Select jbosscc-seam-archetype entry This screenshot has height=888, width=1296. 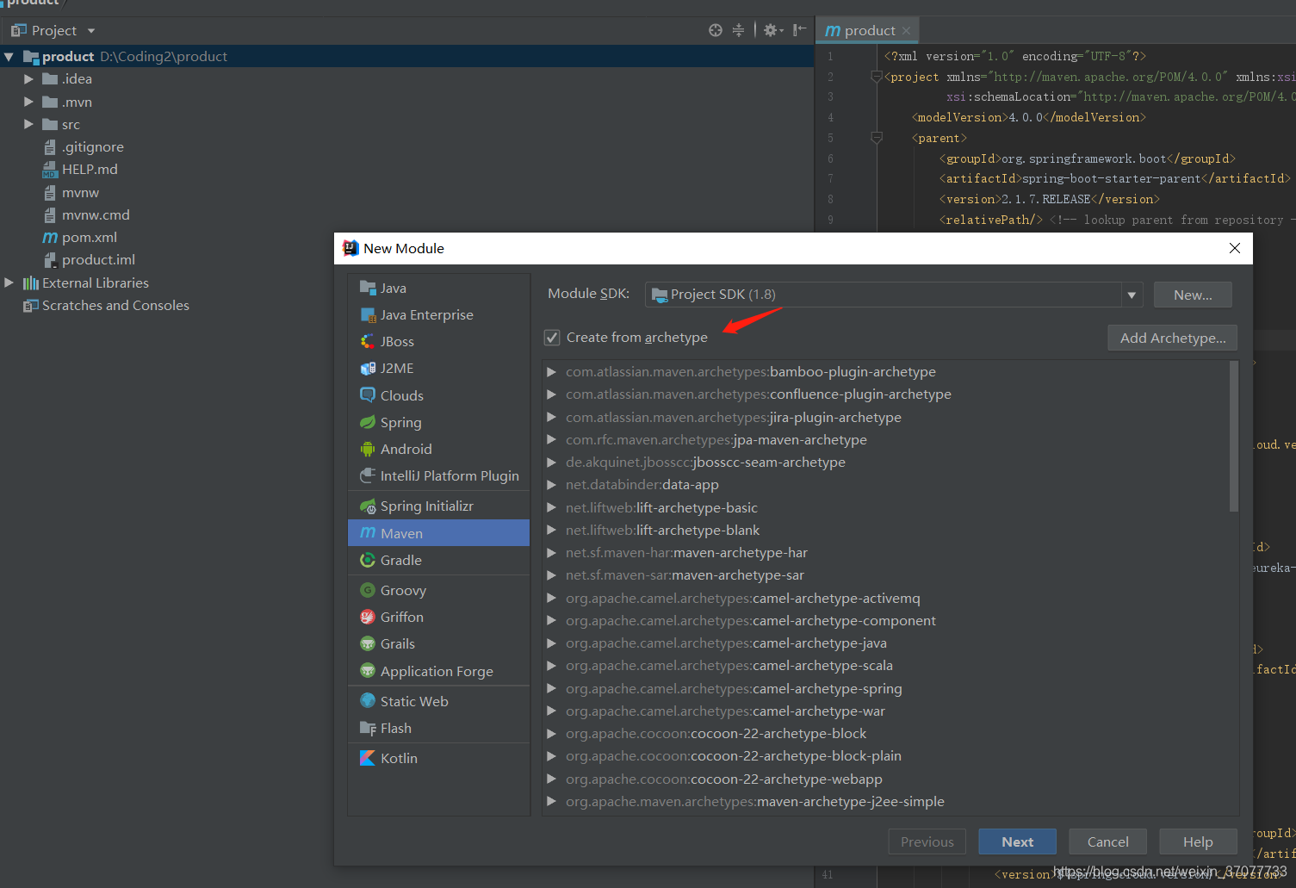tap(705, 463)
